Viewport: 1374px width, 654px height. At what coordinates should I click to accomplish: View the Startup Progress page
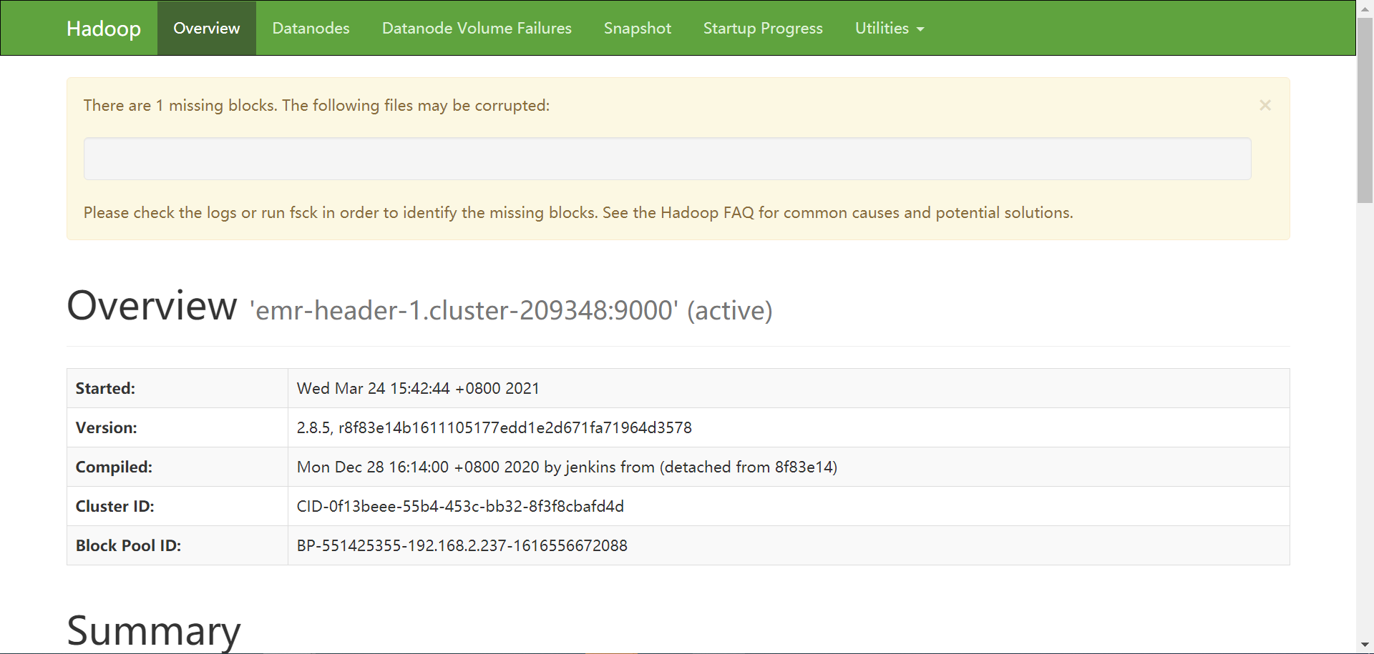(763, 28)
